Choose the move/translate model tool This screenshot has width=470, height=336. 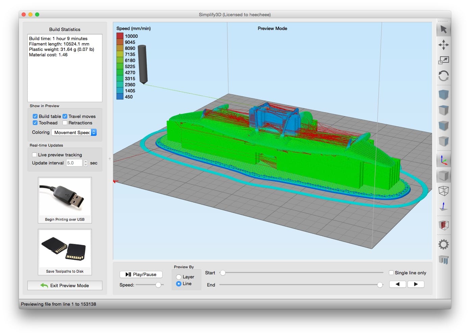click(443, 45)
